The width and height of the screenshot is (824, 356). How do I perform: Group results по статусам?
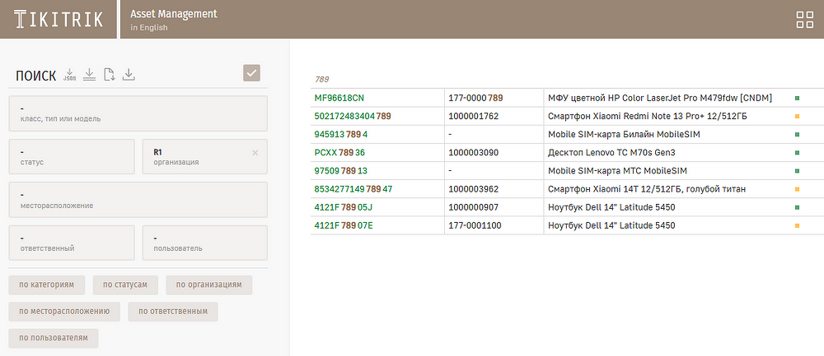point(125,285)
